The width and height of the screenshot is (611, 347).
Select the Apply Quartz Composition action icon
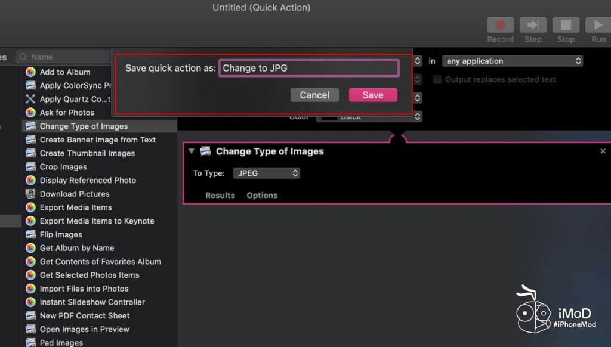tap(30, 99)
